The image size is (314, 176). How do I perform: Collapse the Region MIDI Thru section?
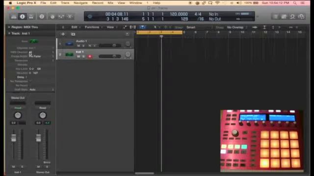click(x=9, y=27)
